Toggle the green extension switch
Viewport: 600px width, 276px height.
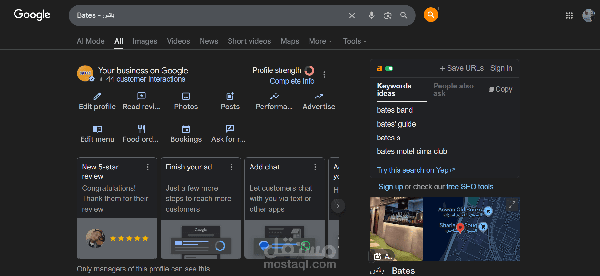[x=389, y=68]
